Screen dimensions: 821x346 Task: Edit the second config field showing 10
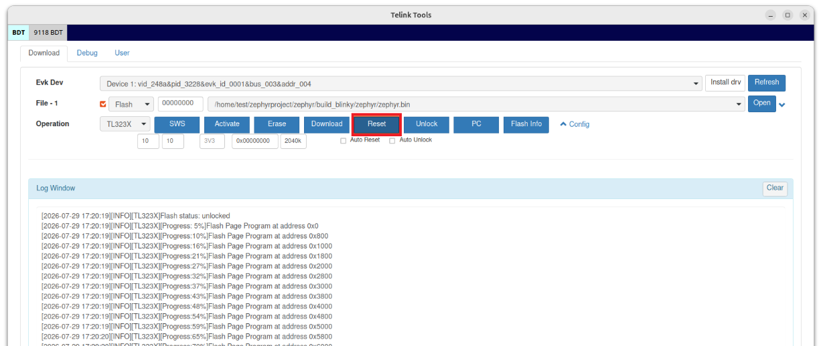[x=173, y=142]
